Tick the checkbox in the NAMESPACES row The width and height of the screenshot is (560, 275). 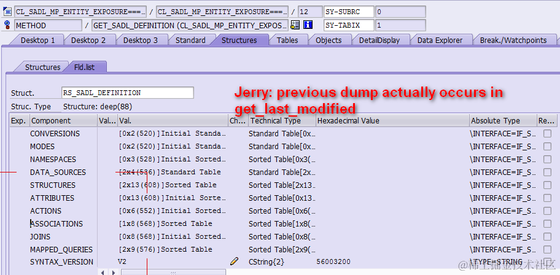(x=547, y=159)
